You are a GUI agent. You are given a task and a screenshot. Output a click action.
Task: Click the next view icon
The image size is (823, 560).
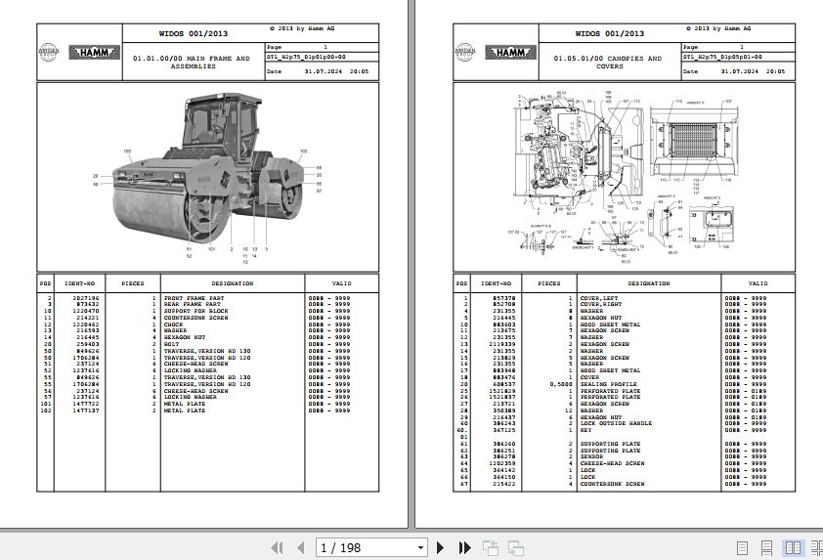tap(515, 548)
